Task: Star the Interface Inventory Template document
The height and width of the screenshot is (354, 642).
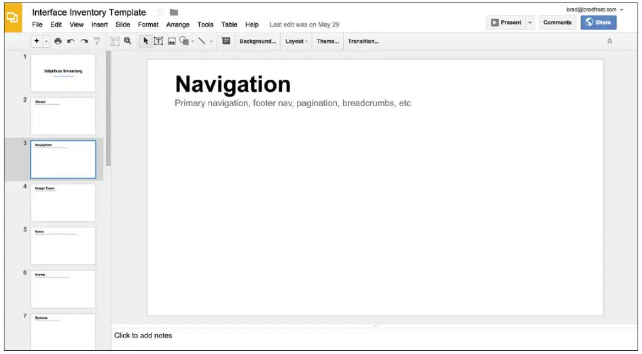Action: [x=160, y=13]
